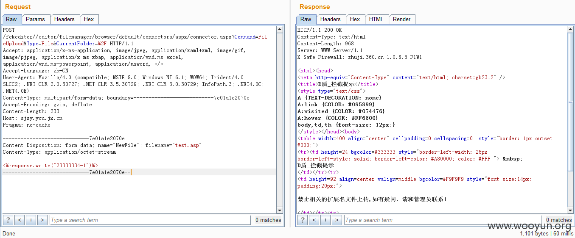Screen dimensions: 575x238
Task: Click the Request panel title
Action: (18, 7)
